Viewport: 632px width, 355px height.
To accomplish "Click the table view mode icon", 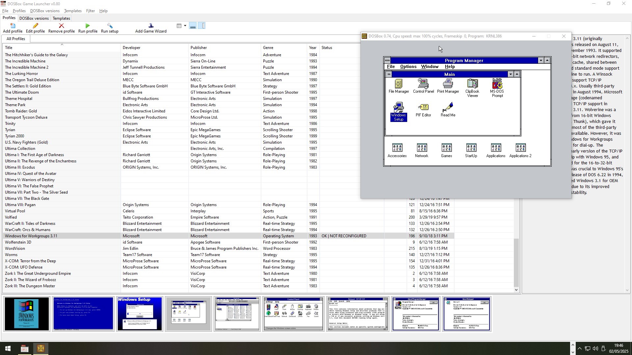I will pyautogui.click(x=179, y=26).
